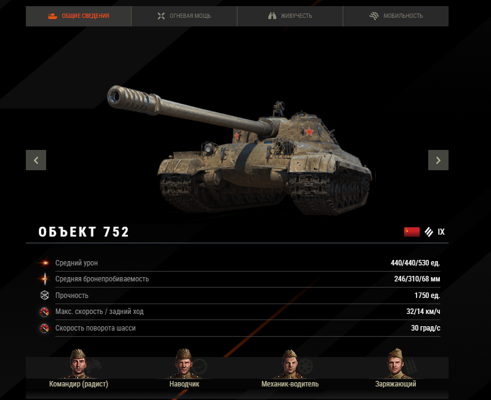
Task: Click the tank destroyer class icon
Action: [429, 232]
